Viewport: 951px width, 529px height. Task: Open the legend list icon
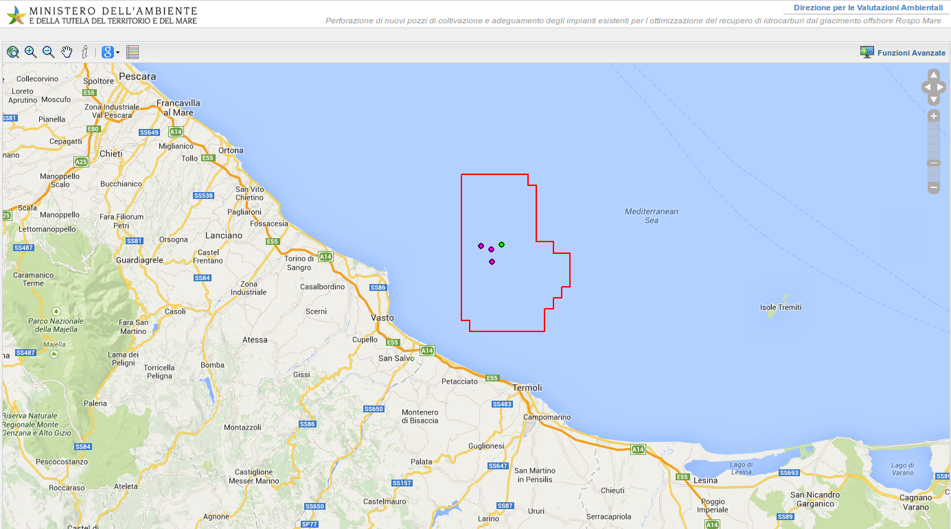point(133,52)
